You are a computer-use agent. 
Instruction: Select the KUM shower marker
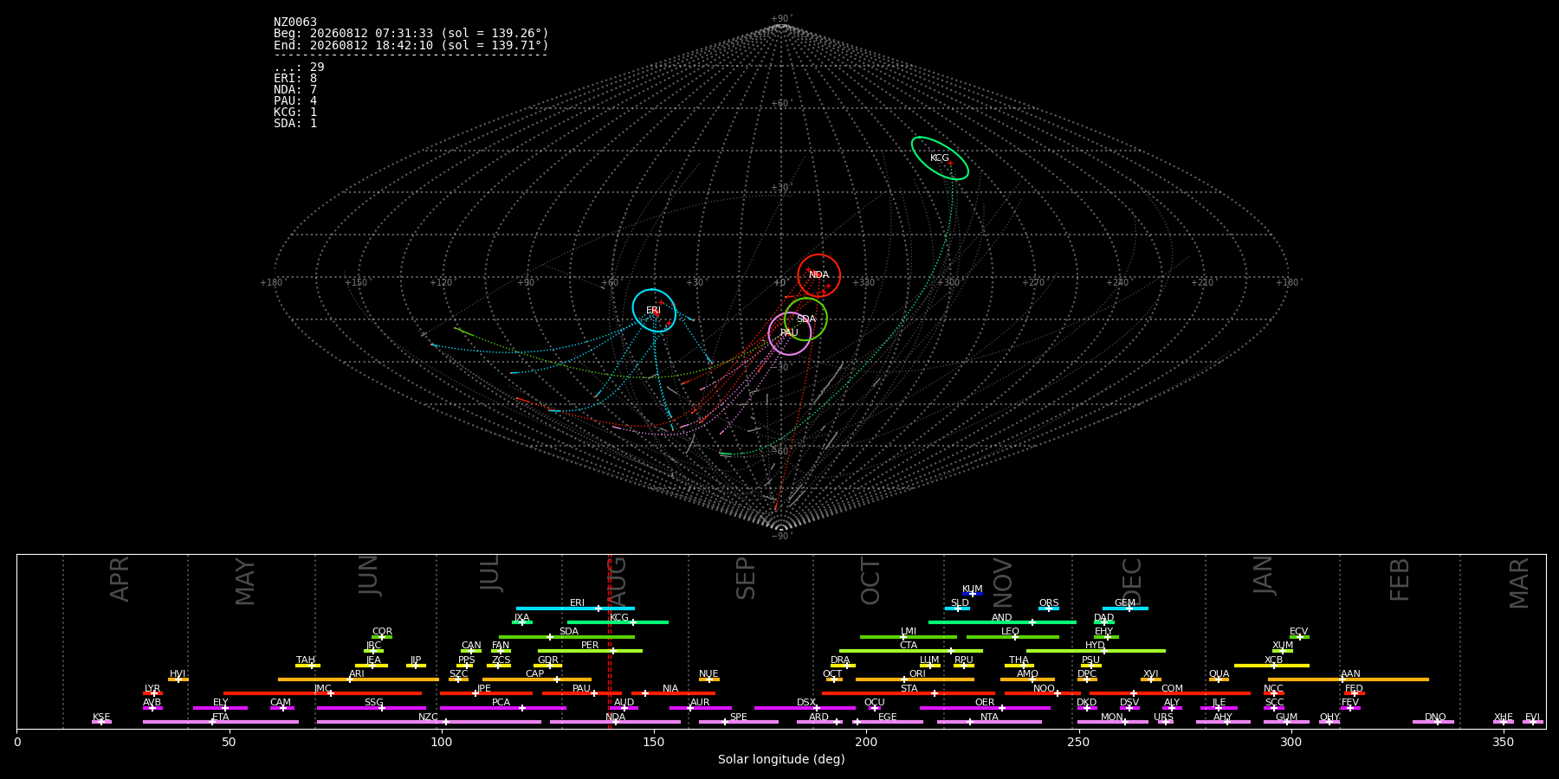(x=973, y=594)
